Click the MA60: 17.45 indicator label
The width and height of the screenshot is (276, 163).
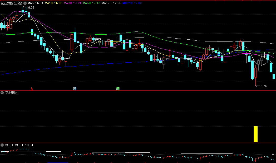[x=92, y=3]
